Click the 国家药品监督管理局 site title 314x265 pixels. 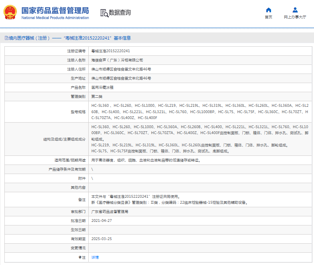click(x=55, y=10)
